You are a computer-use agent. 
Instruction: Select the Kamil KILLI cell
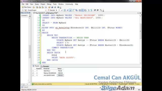[50, 71]
